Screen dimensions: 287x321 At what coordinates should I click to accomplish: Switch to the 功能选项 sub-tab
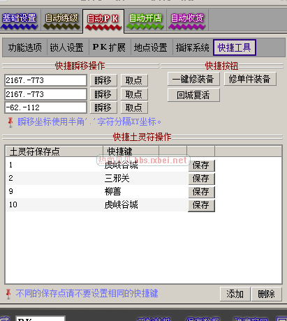click(25, 47)
